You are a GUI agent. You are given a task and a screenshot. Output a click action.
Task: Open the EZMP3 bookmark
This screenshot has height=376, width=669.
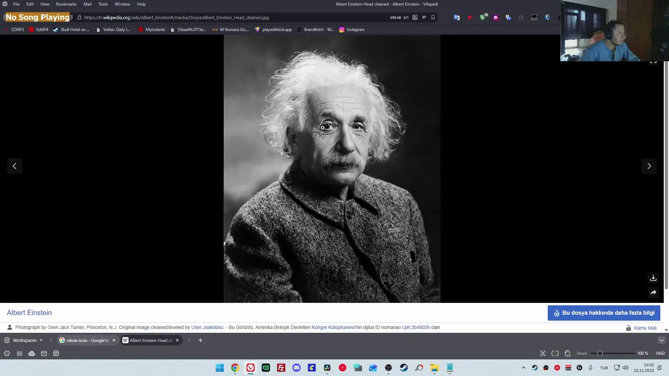14,30
